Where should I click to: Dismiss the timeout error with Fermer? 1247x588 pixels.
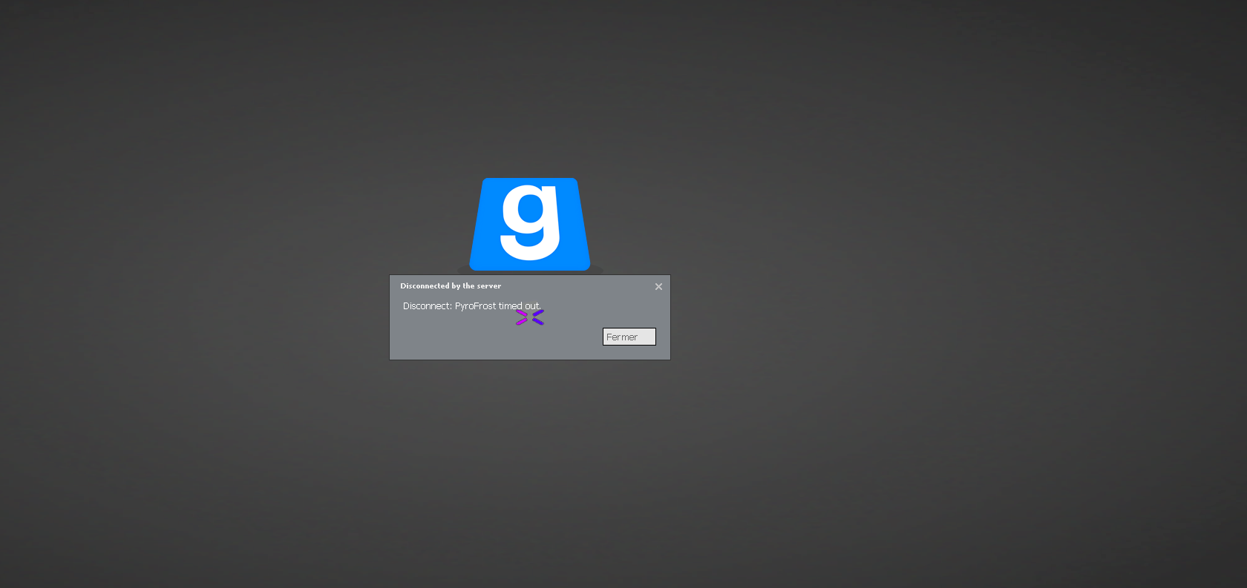click(629, 337)
